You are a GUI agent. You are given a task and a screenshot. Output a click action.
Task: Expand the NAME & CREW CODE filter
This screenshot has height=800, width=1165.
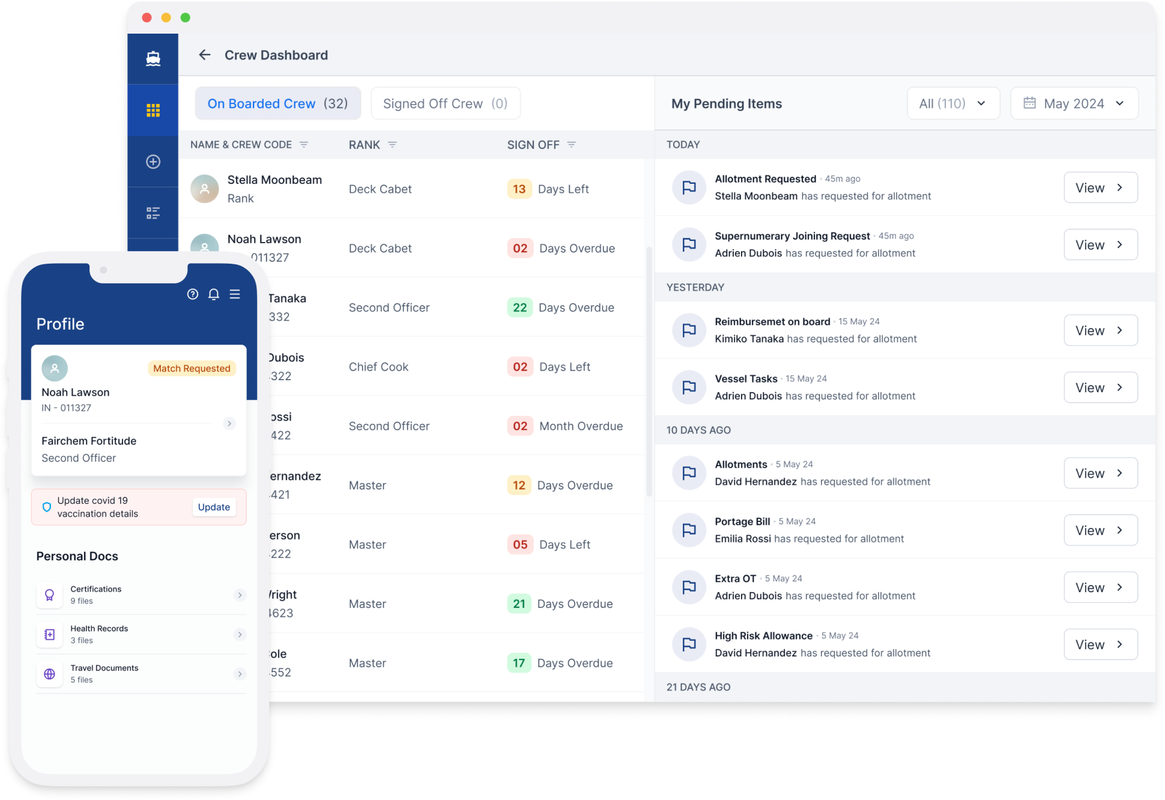tap(306, 144)
